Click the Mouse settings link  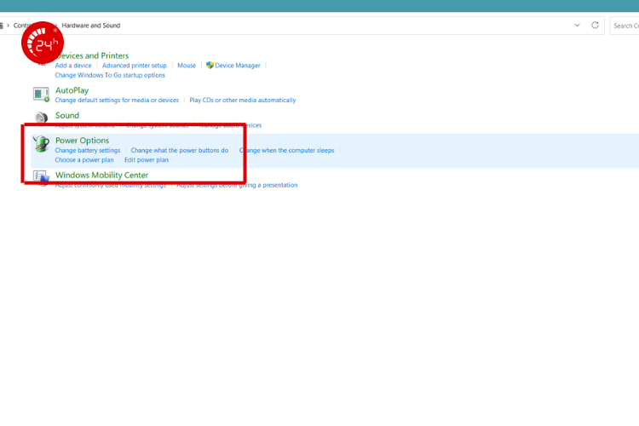pyautogui.click(x=187, y=66)
